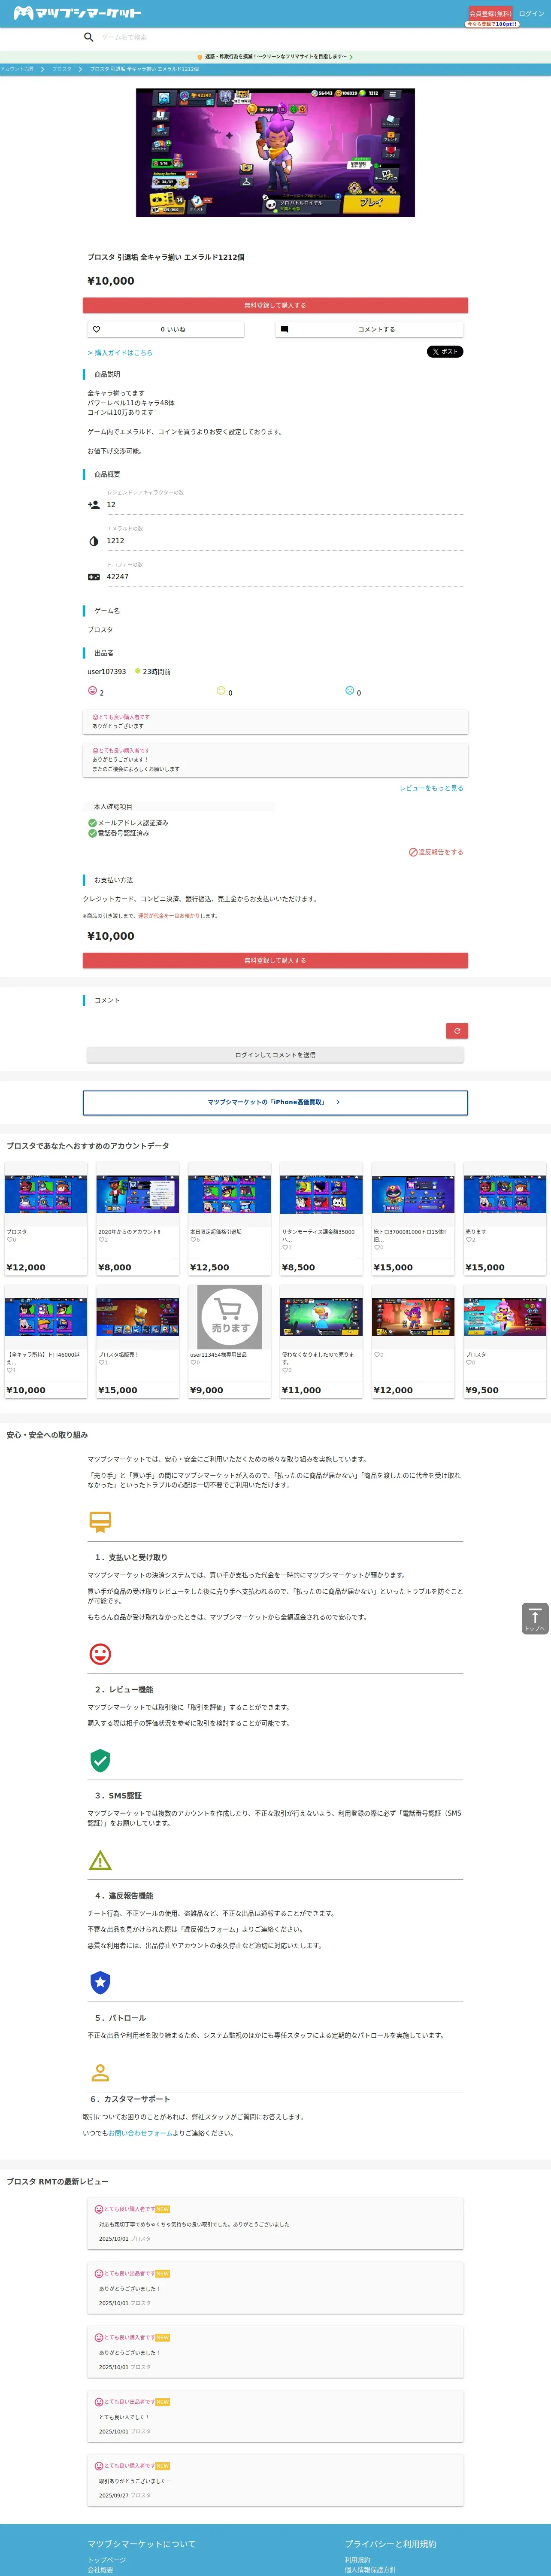Open the review saying ありがとうございます
551x2576 pixels.
[275, 722]
